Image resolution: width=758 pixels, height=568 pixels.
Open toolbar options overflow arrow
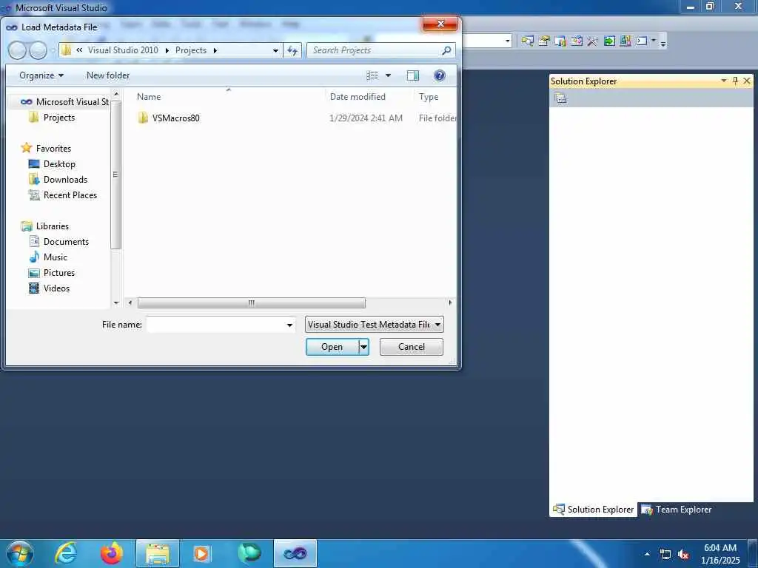pos(663,44)
